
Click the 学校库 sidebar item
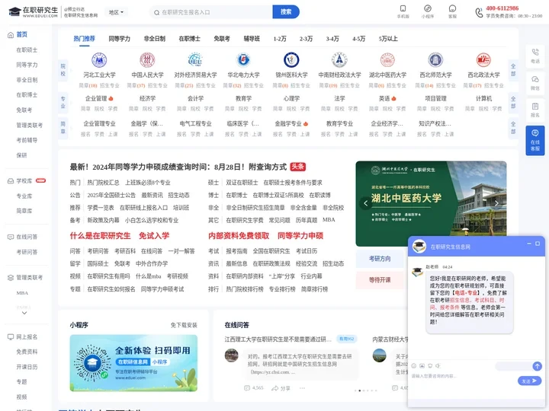(24, 181)
